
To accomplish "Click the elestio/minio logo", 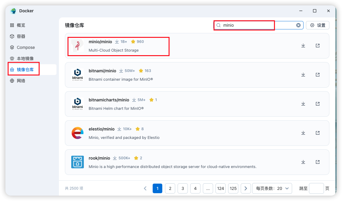I will point(78,133).
